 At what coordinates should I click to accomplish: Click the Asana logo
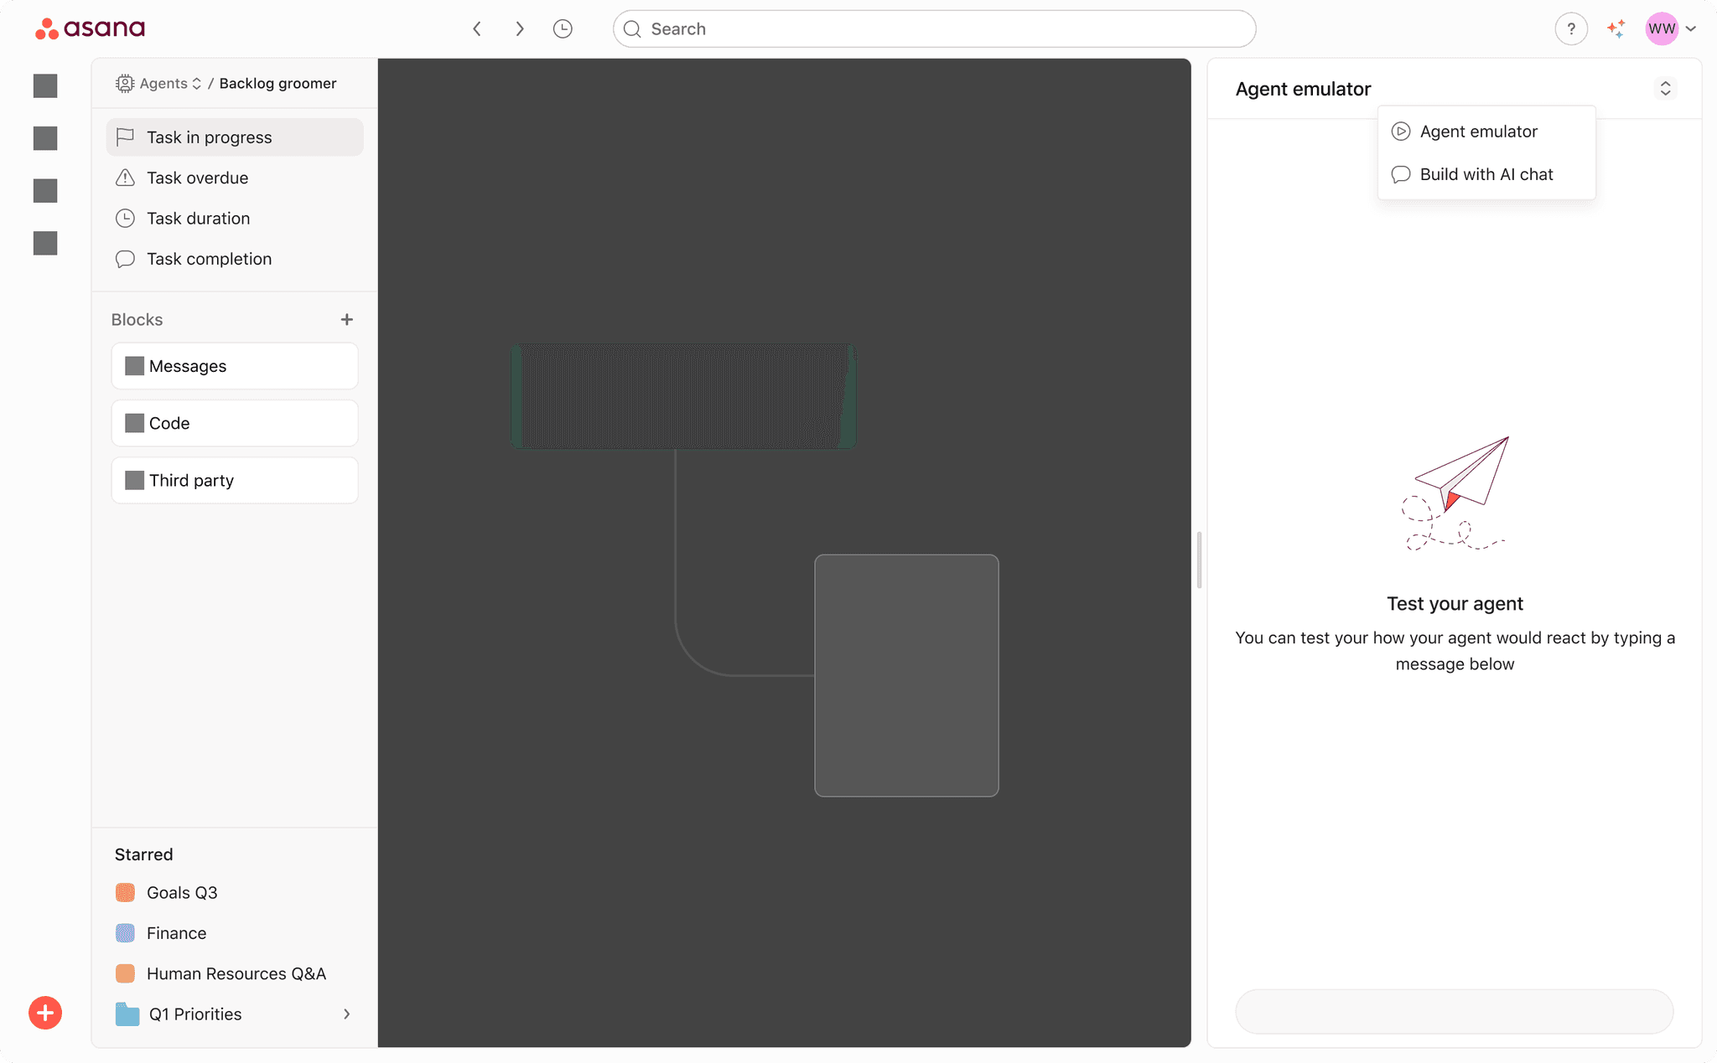[90, 28]
